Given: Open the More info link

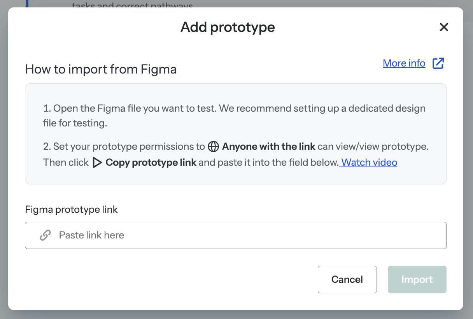Looking at the screenshot, I should pyautogui.click(x=404, y=63).
